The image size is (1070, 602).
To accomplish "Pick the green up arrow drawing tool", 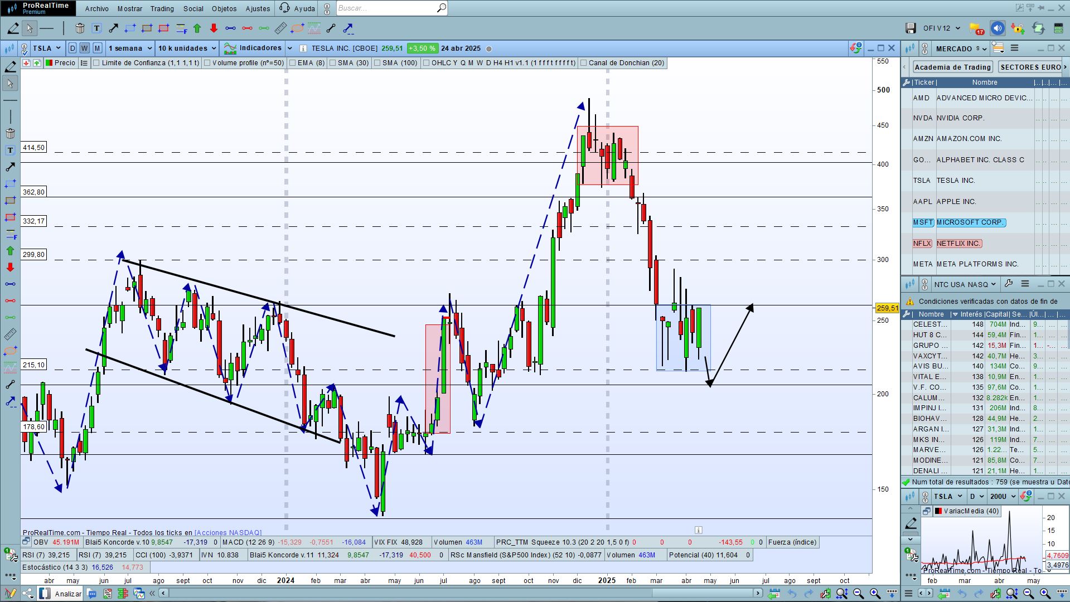I will [197, 28].
